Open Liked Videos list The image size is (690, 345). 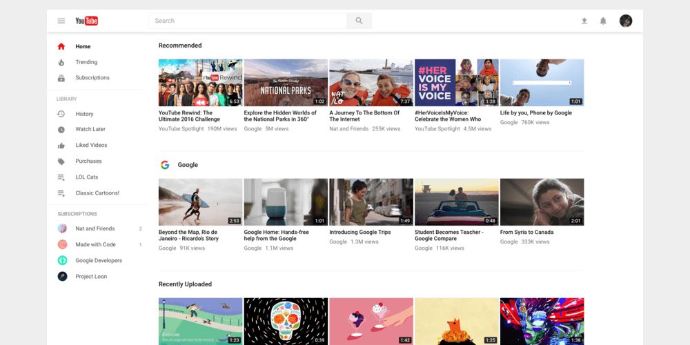pyautogui.click(x=91, y=145)
